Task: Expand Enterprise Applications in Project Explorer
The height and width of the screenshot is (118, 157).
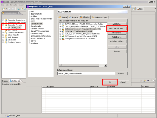Action: (3, 20)
